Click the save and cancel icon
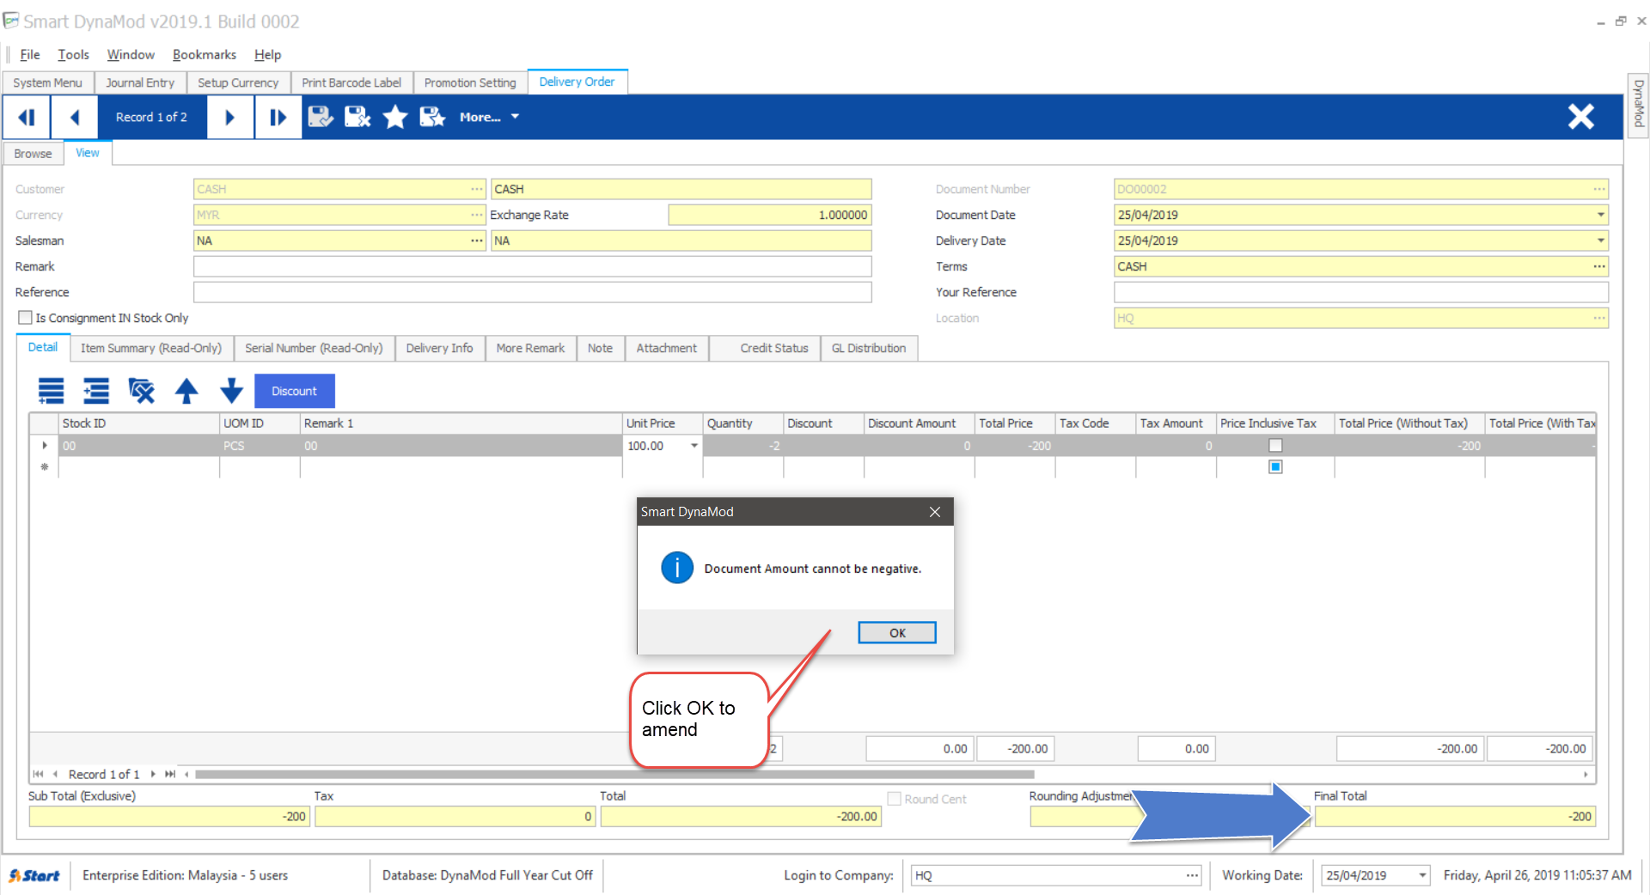This screenshot has width=1650, height=895. 357,117
